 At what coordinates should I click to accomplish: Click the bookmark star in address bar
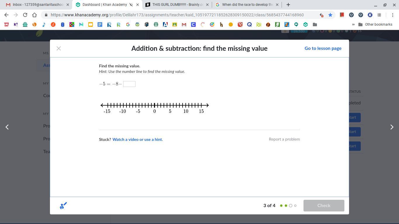pyautogui.click(x=330, y=15)
